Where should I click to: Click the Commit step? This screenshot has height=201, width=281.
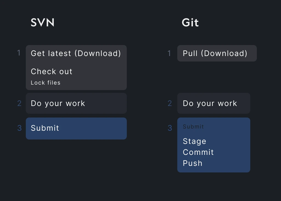coord(198,152)
